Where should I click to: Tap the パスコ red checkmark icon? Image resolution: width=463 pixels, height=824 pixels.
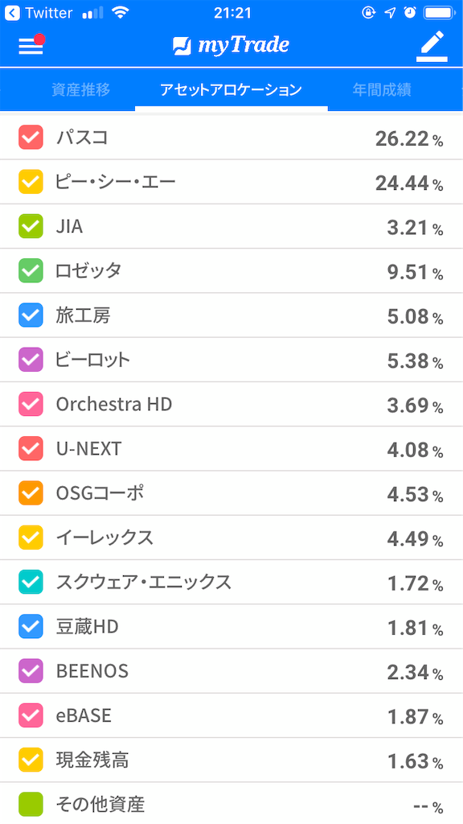[x=31, y=137]
